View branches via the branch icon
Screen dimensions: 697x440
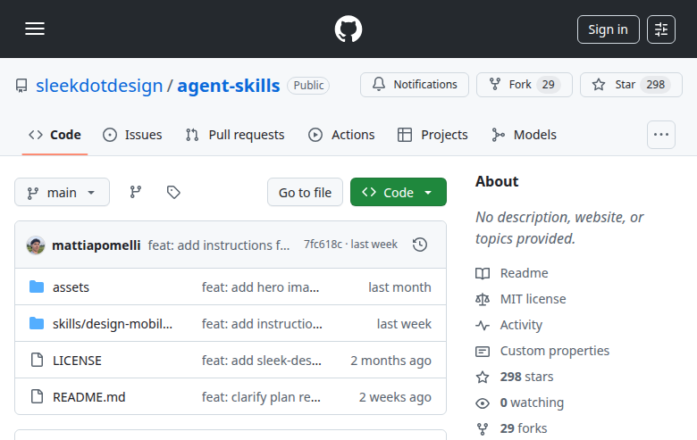tap(136, 192)
